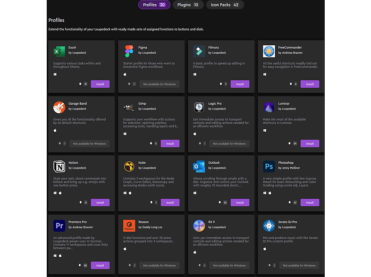
Task: Click the Figma logo icon
Action: [x=129, y=51]
